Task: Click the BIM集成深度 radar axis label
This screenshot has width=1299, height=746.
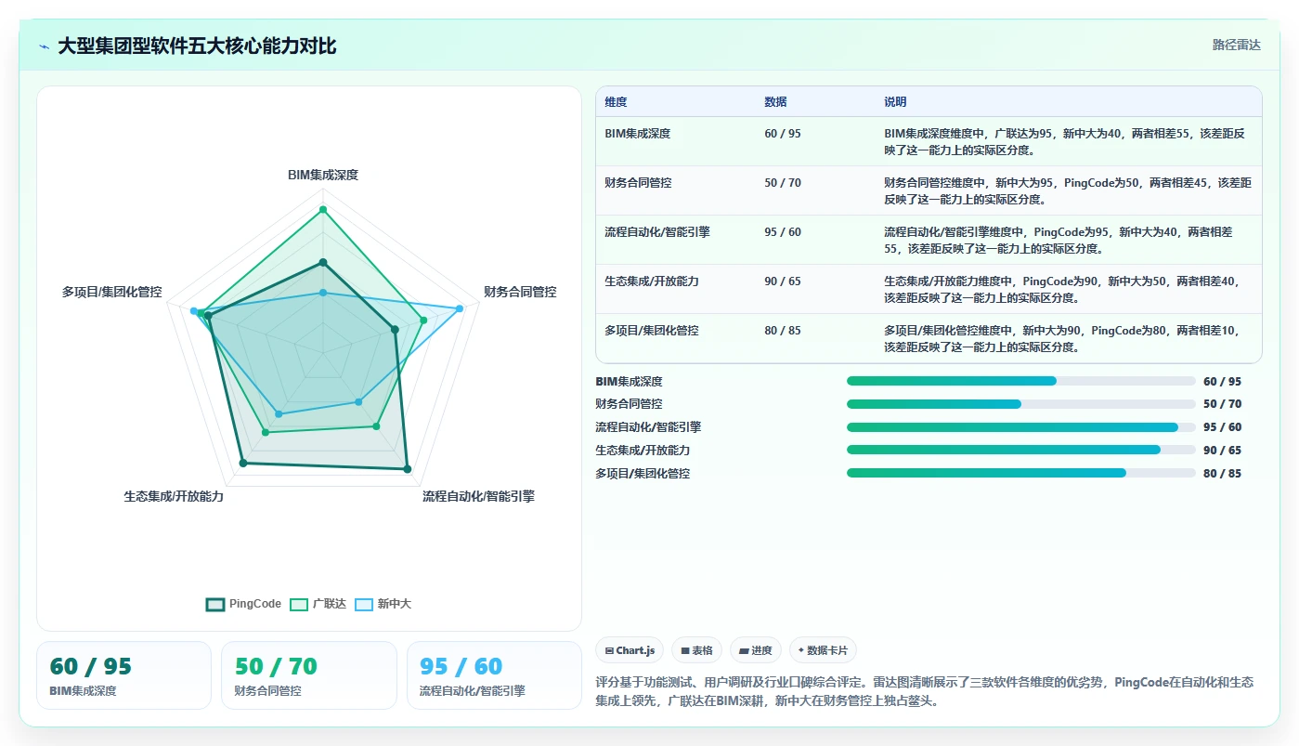Action: click(323, 175)
